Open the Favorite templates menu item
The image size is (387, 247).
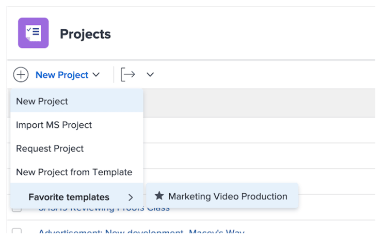[69, 197]
